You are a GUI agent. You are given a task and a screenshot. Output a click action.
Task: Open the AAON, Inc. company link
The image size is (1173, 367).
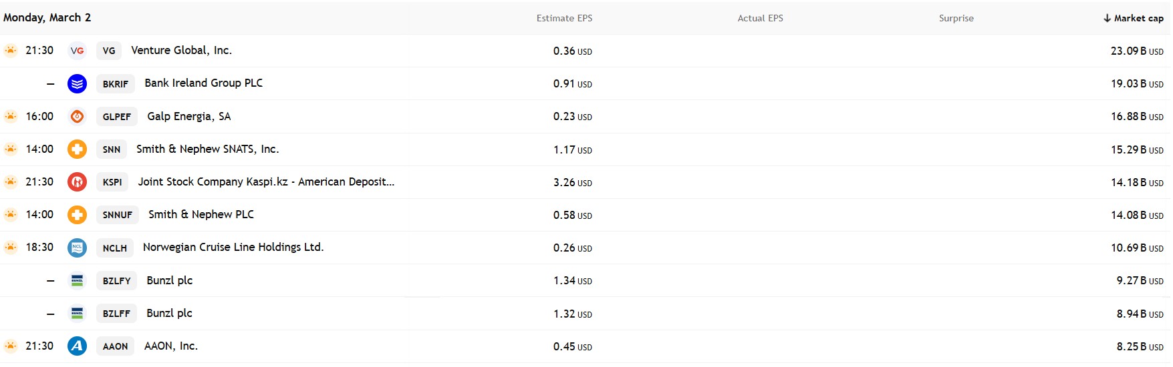tap(171, 346)
